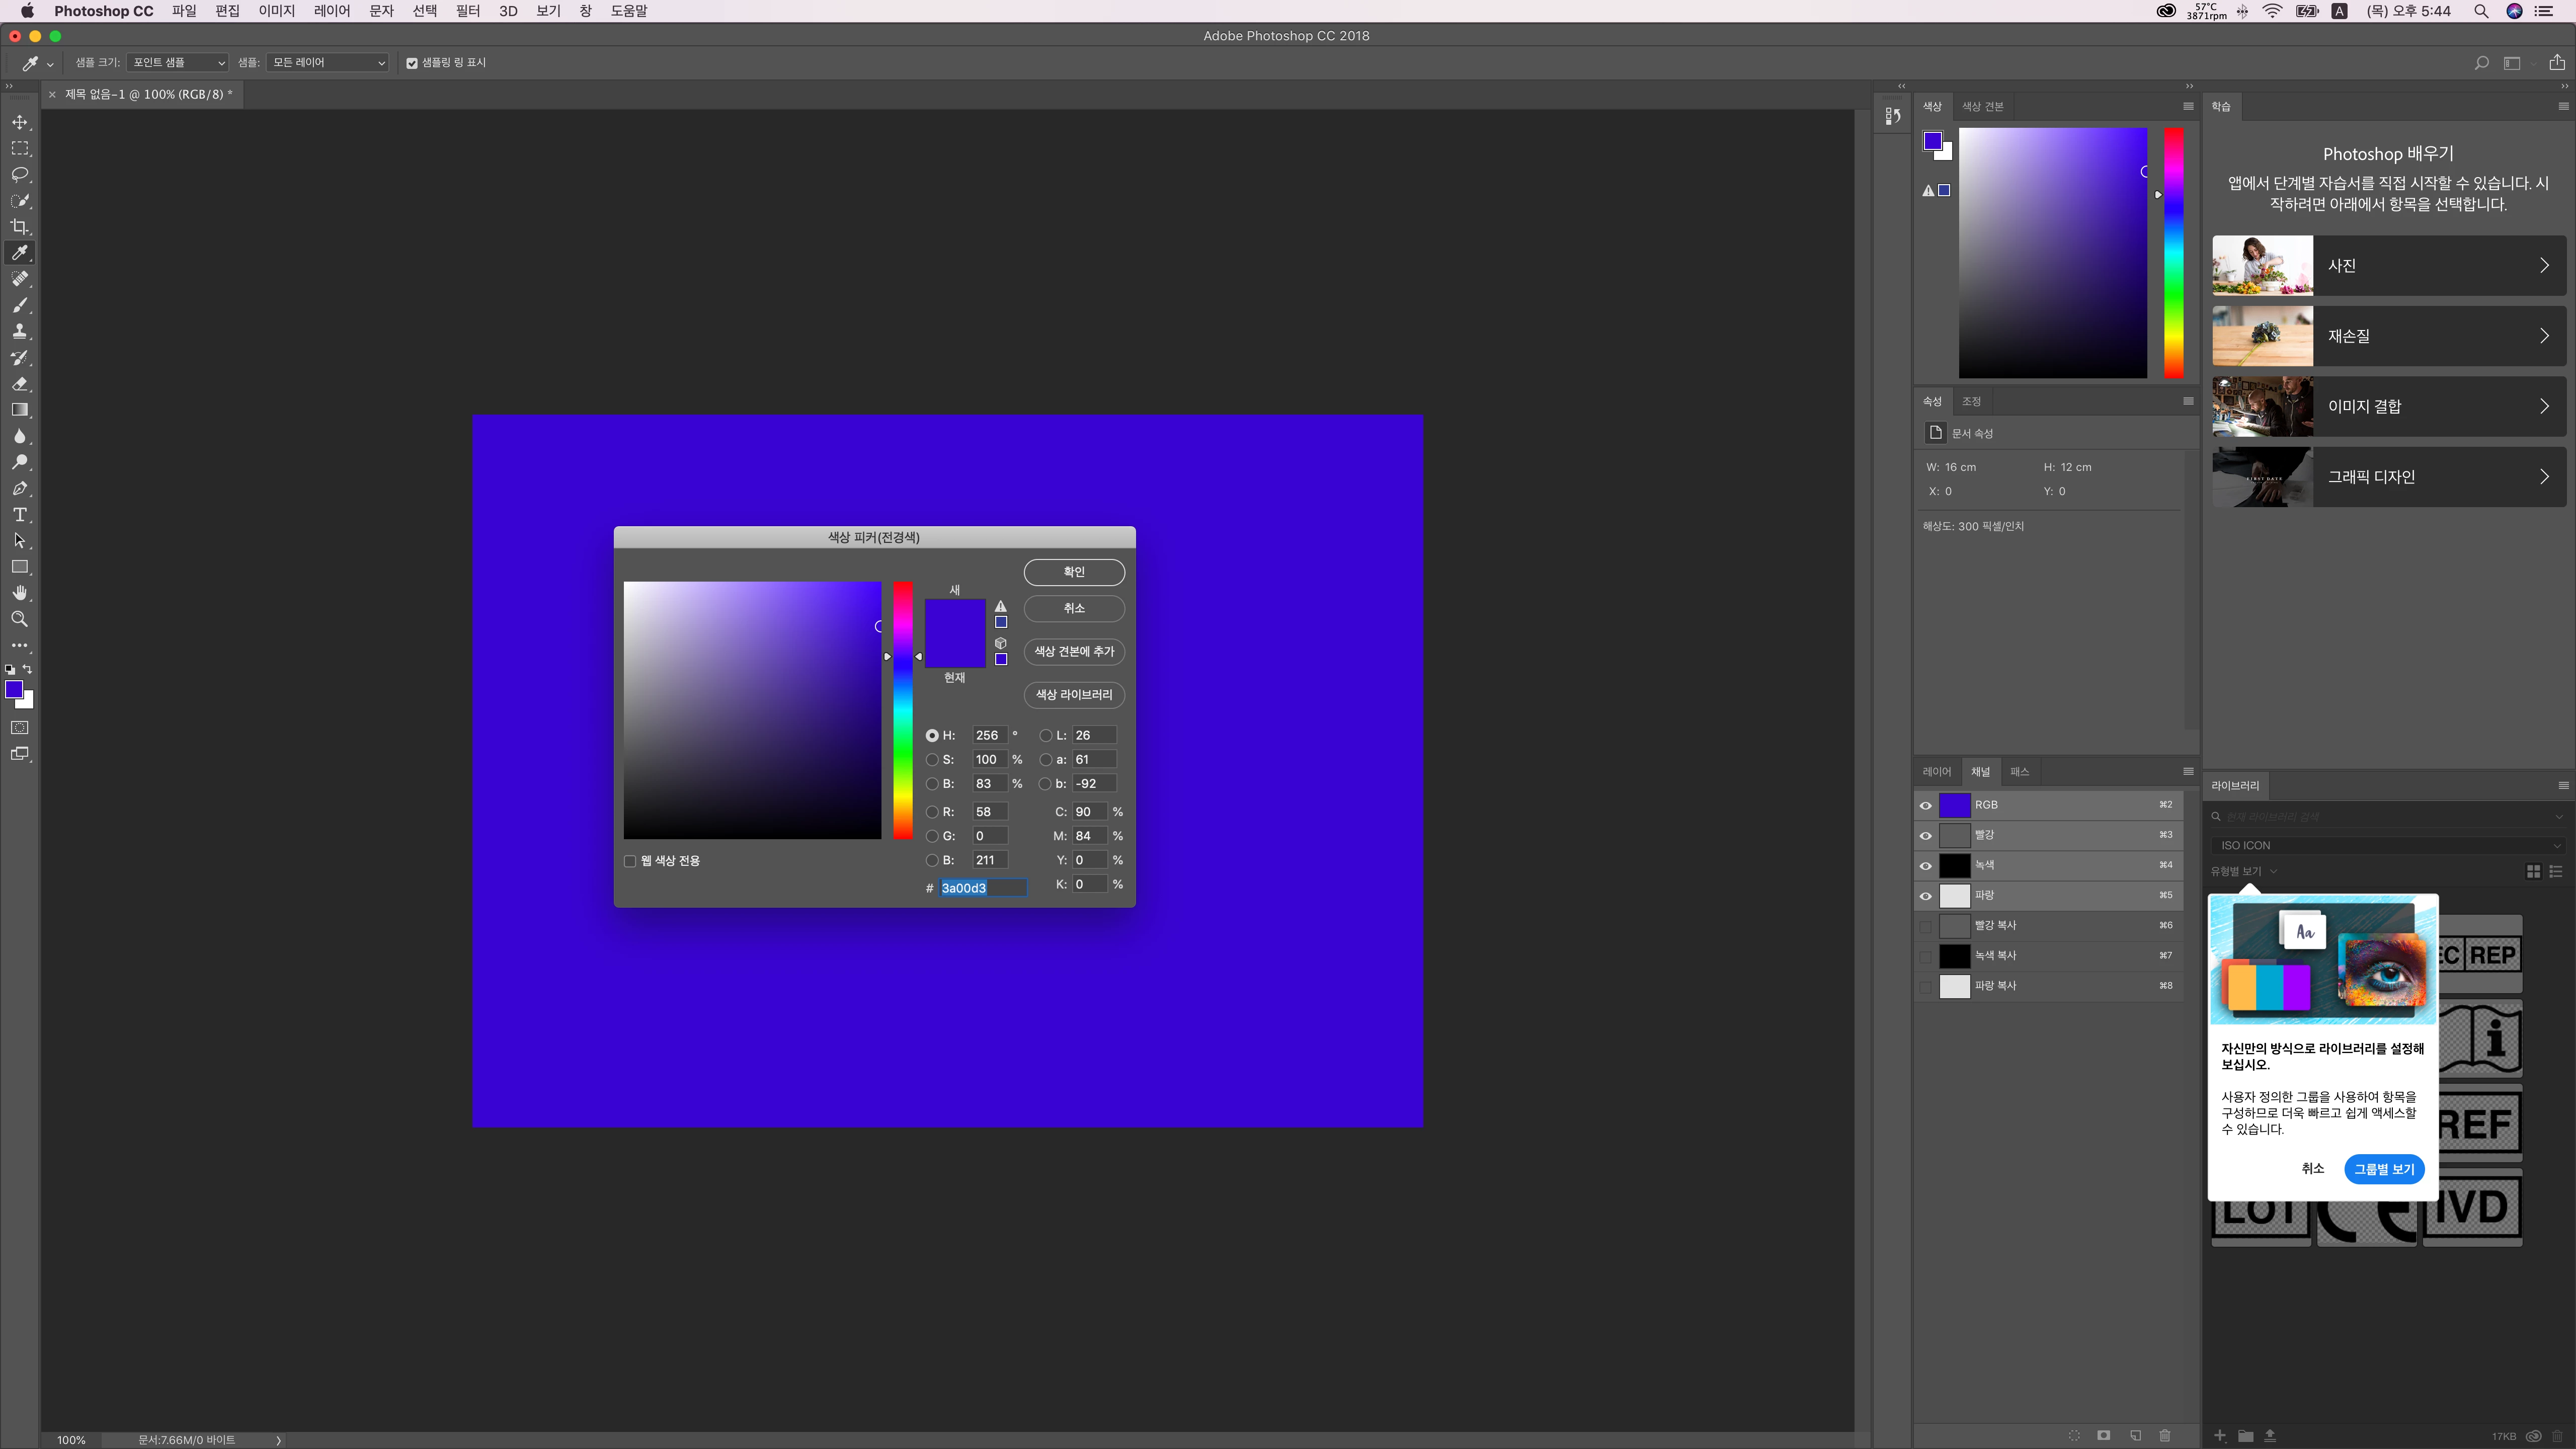Click the 색상 견본에 추가 button
Viewport: 2576px width, 1449px height.
(1074, 651)
